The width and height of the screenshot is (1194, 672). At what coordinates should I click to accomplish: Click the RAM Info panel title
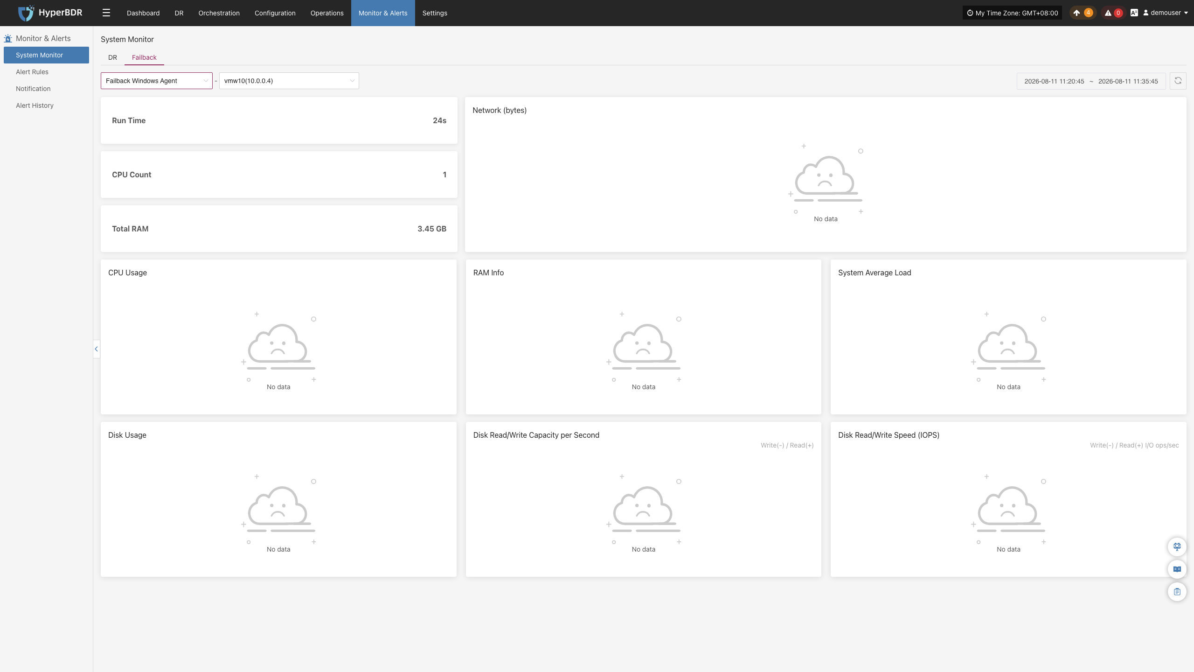[488, 273]
